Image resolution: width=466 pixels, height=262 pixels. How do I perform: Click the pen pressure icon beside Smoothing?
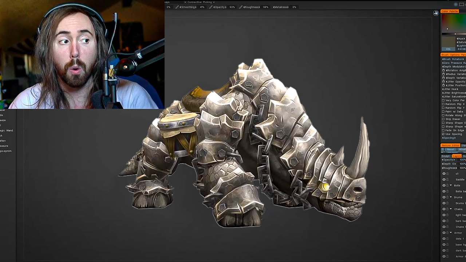point(177,7)
